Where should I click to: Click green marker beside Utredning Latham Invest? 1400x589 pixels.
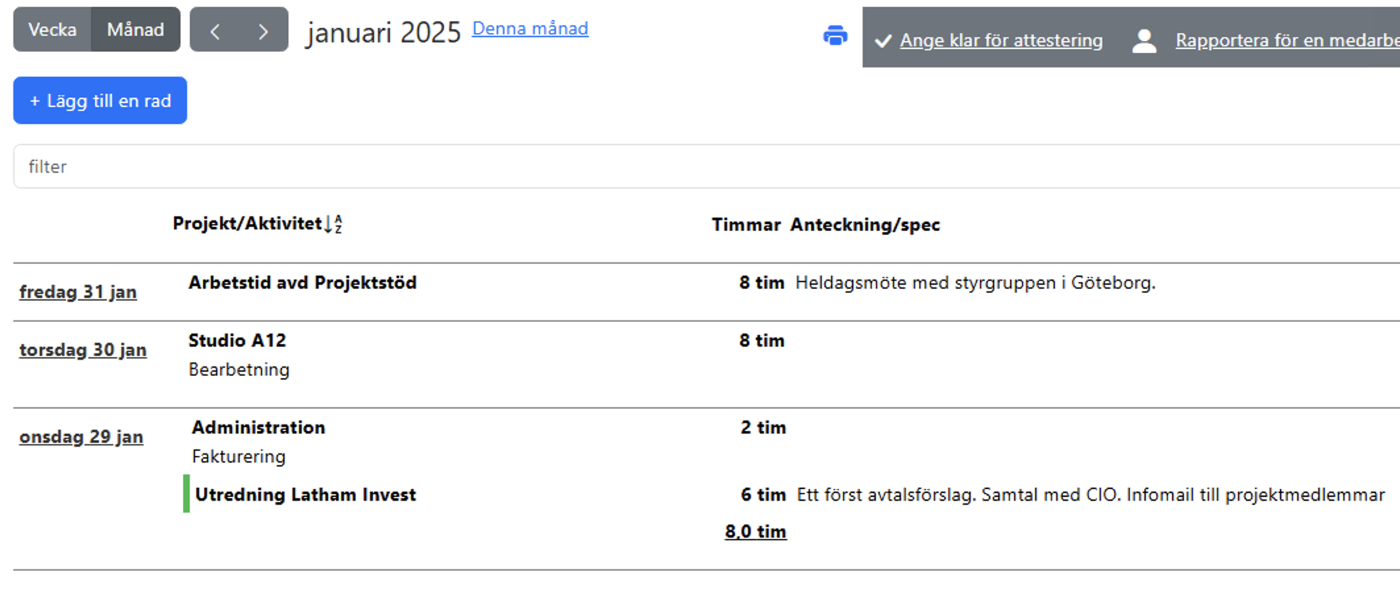[x=186, y=494]
